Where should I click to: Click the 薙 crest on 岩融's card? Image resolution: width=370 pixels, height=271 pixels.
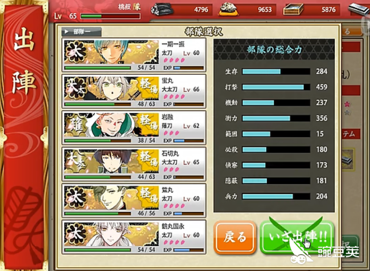[76, 125]
